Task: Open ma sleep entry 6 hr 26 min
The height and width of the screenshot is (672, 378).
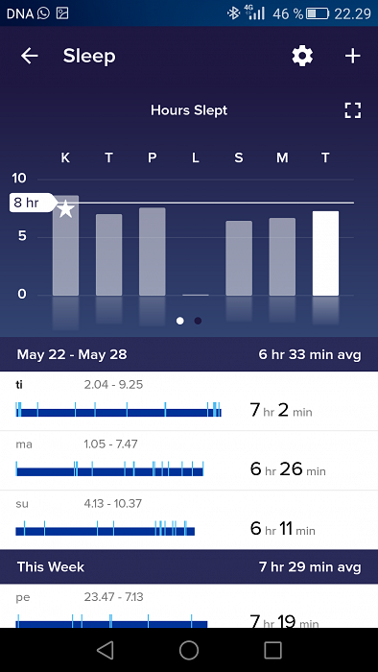Action: (189, 461)
